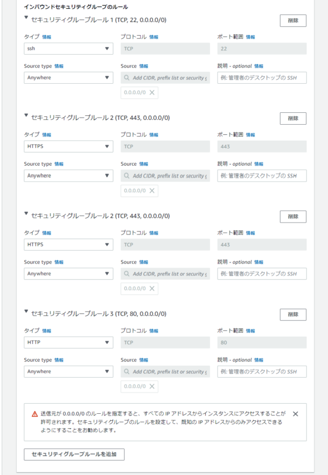
Task: Click セキュリティグループルールを追加 button
Action: coord(74,454)
